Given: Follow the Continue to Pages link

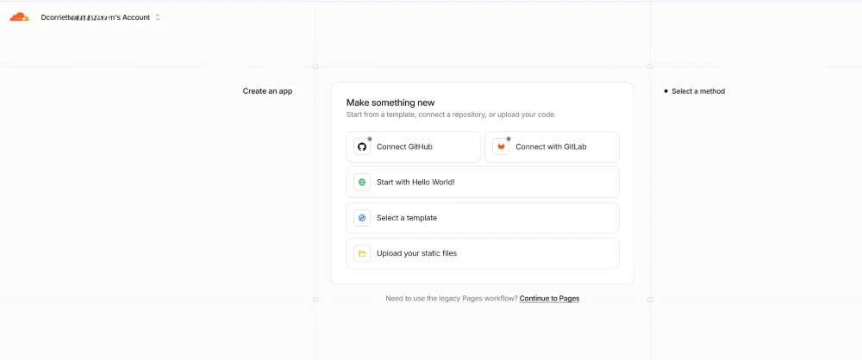Looking at the screenshot, I should 549,299.
